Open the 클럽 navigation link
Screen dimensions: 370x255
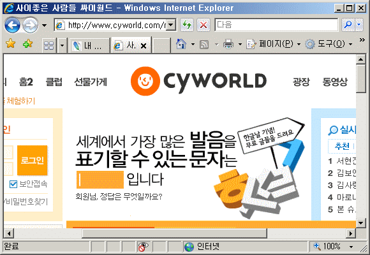tap(54, 82)
